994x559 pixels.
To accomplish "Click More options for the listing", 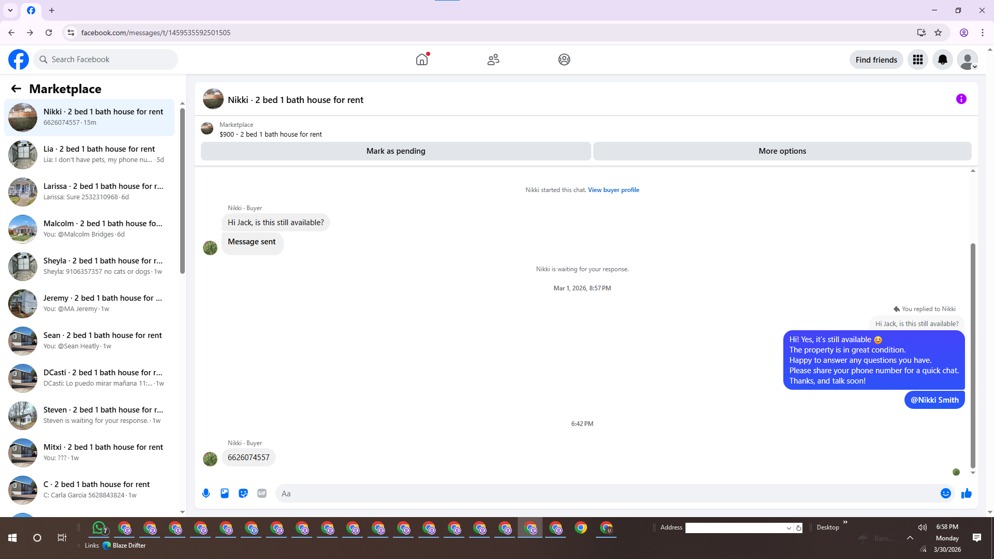I will click(x=782, y=151).
